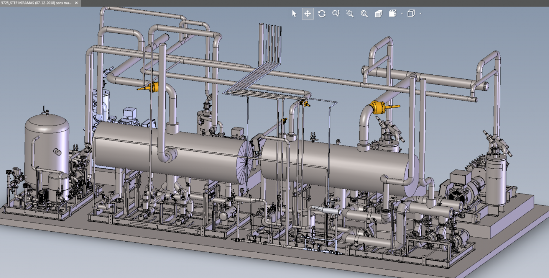Click the wireframe cube view orientation icon
The height and width of the screenshot is (278, 549).
pos(411,14)
